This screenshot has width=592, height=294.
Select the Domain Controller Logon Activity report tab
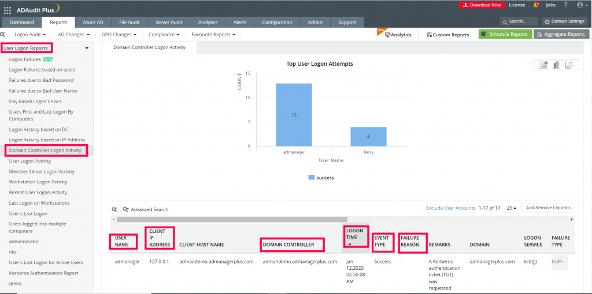click(x=149, y=47)
